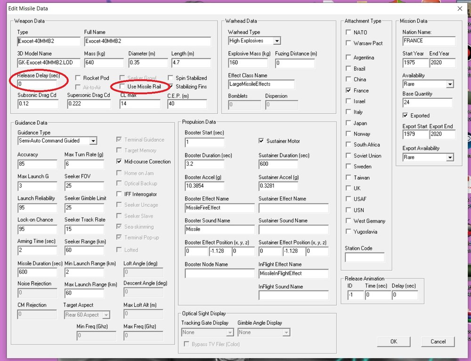The image size is (471, 361).
Task: Click the Base Quantity field
Action: (x=427, y=102)
